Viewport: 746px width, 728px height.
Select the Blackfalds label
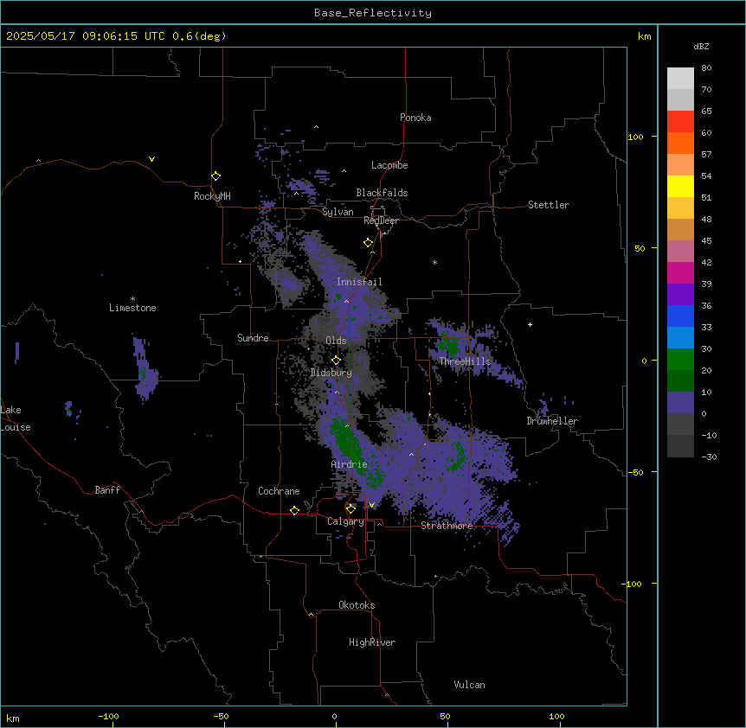[382, 193]
